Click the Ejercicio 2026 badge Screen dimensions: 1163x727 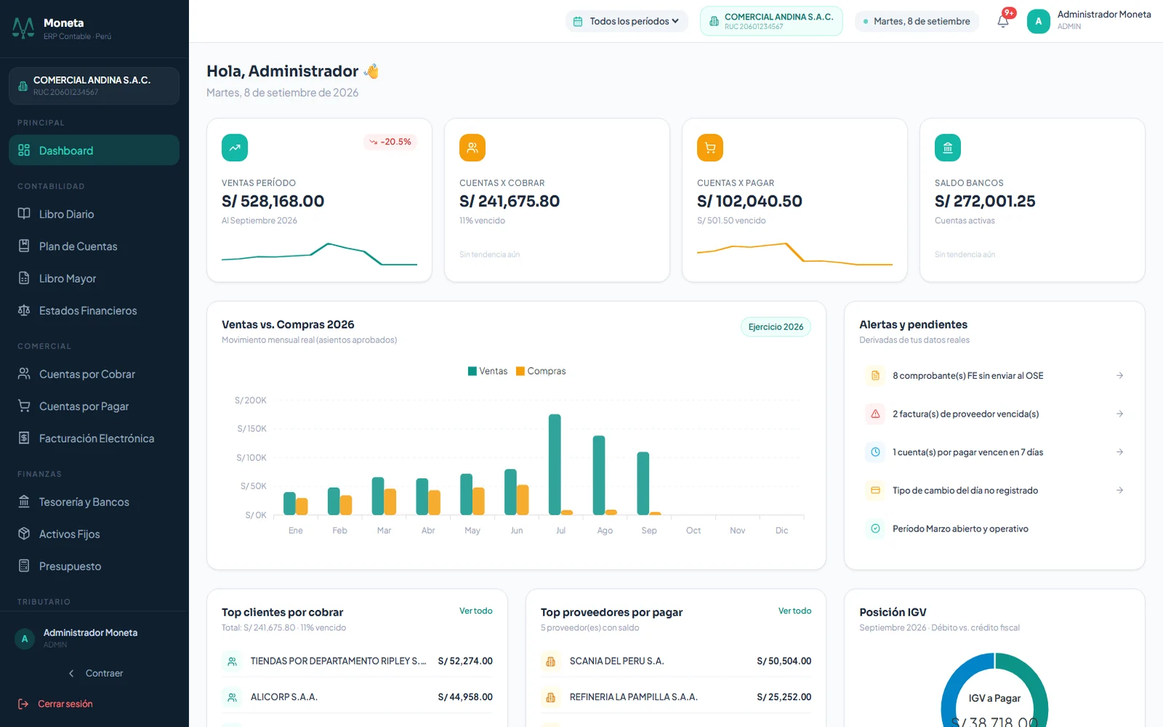click(x=776, y=326)
